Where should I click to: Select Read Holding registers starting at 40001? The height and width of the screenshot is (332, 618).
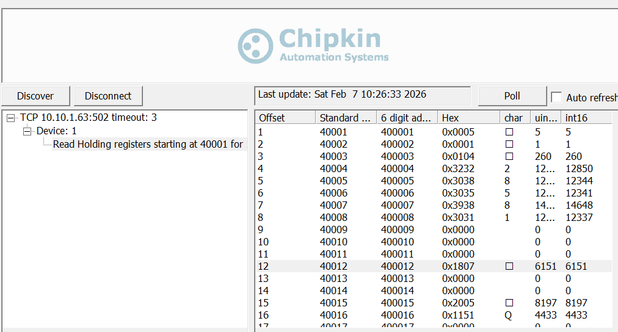[148, 144]
